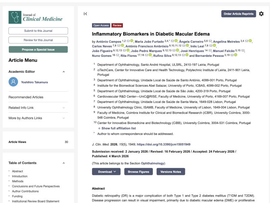The width and height of the screenshot is (270, 203).
Task: Go to Introduction in the table of contents
Action: pyautogui.click(x=20, y=176)
